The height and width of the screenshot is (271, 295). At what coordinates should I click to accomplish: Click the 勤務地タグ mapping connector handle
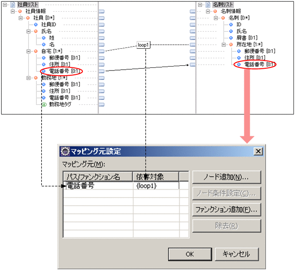coord(102,104)
